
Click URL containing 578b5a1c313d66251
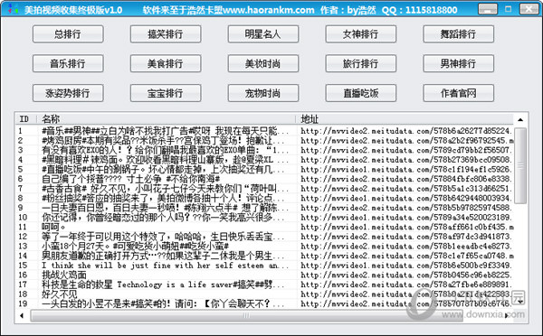point(405,189)
